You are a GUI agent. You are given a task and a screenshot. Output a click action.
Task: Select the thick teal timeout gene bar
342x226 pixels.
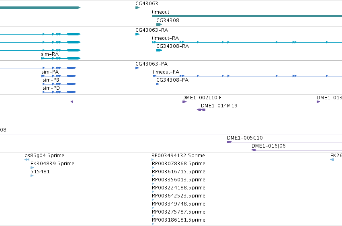tap(247, 16)
